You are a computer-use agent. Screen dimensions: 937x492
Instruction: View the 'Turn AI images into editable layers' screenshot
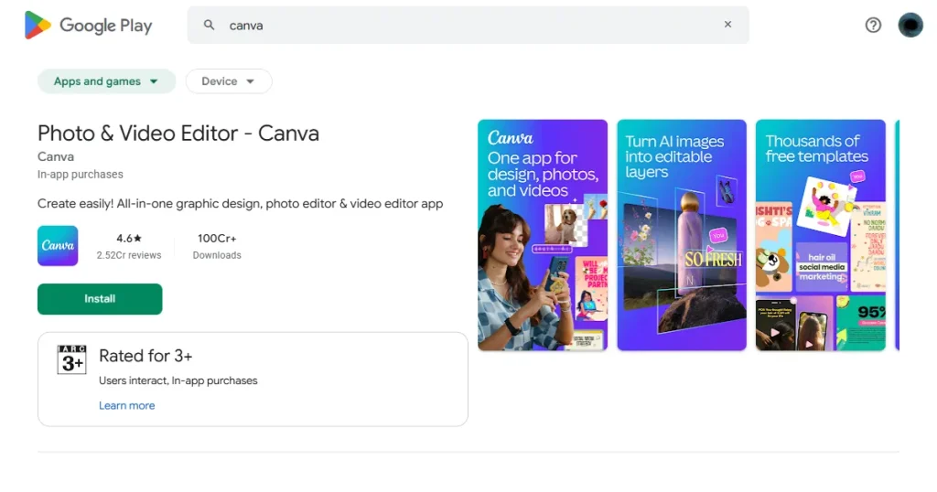682,235
